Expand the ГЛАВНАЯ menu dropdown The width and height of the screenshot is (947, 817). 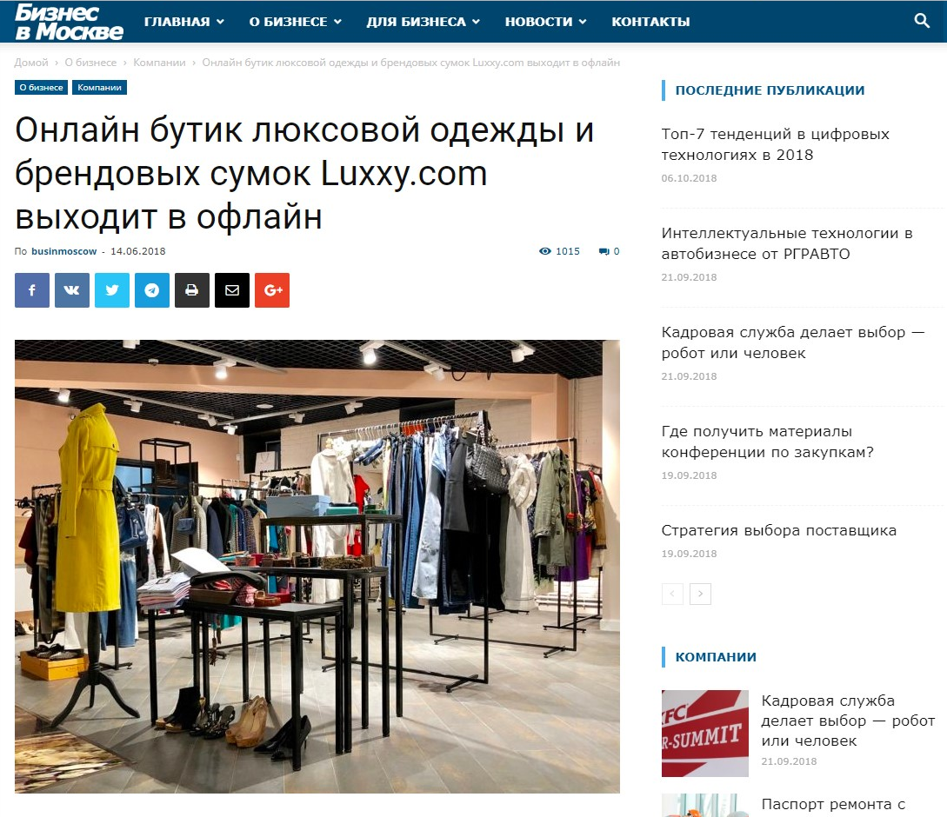point(184,22)
